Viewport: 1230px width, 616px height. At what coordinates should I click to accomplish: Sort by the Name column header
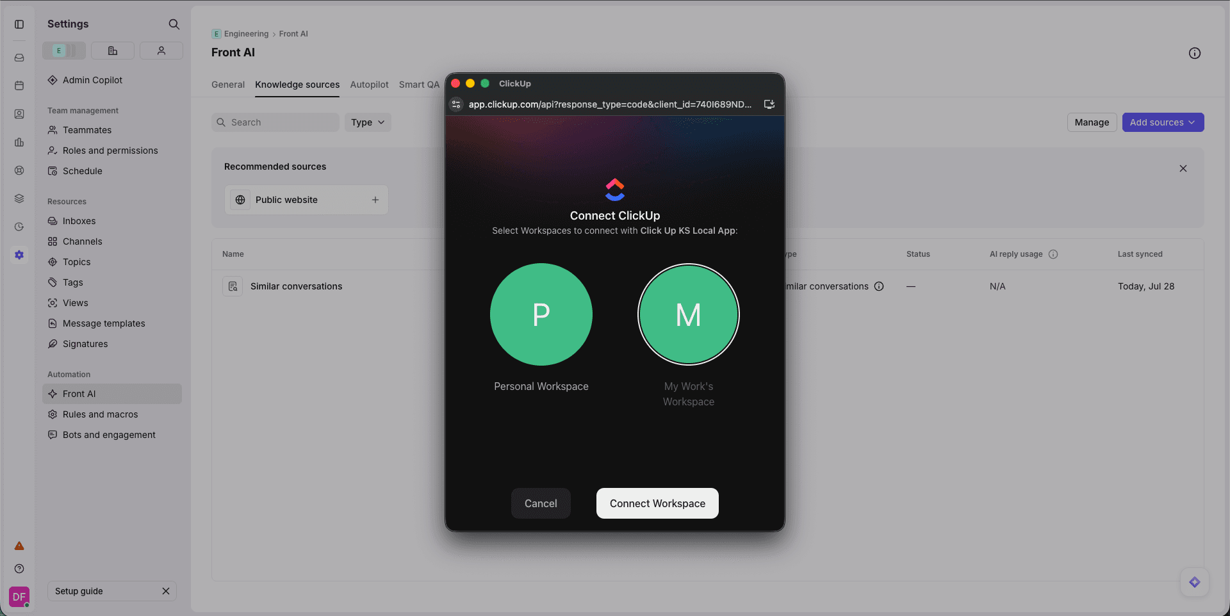(233, 254)
